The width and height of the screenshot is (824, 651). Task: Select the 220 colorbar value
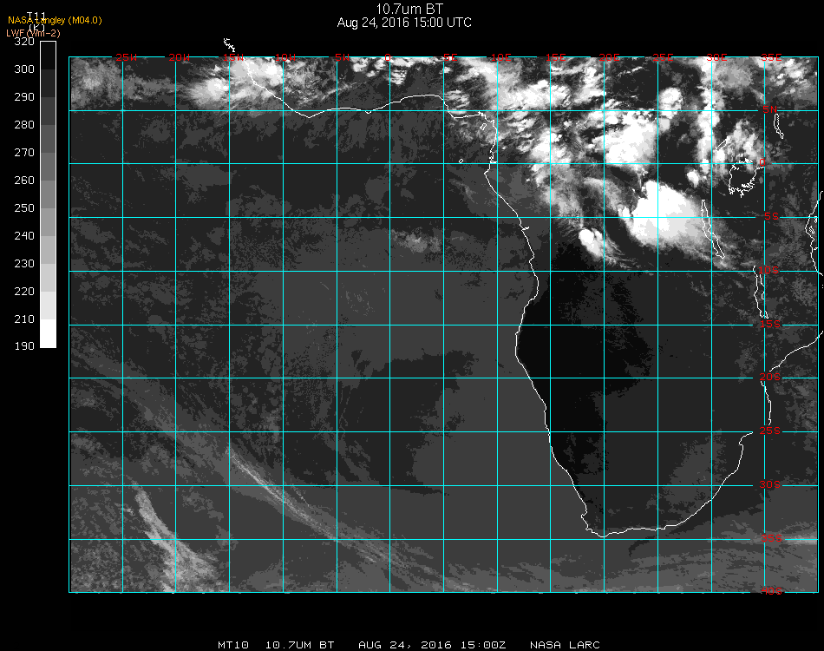pyautogui.click(x=24, y=292)
